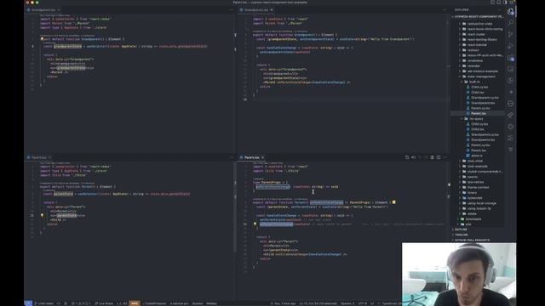
Task: Expand the state-management folder
Action: click(x=481, y=76)
